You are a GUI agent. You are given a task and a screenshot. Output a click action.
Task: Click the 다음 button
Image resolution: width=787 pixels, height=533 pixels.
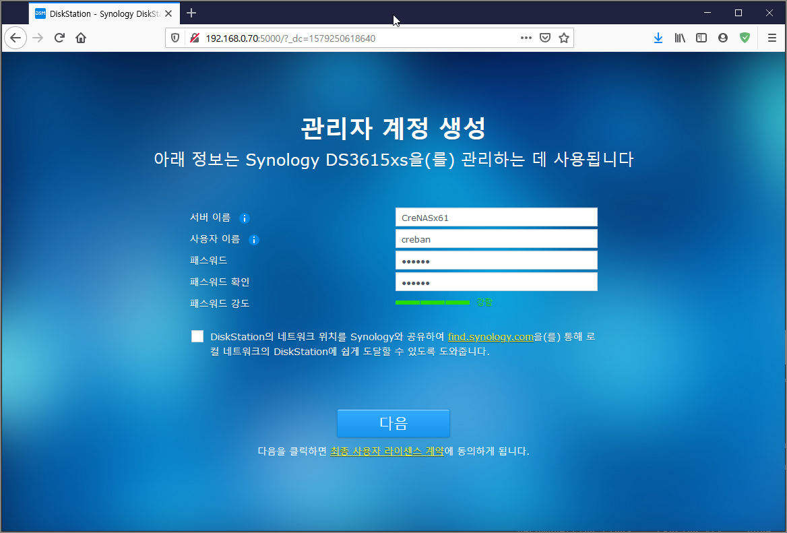(x=393, y=423)
